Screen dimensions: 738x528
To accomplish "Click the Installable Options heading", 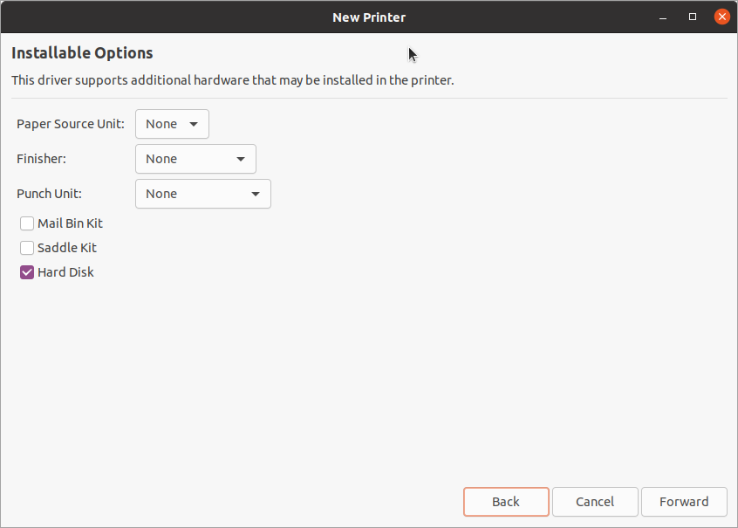I will [x=82, y=53].
